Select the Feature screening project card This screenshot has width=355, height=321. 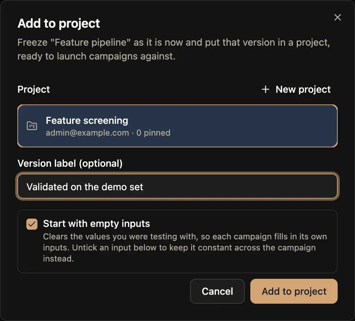pyautogui.click(x=177, y=126)
